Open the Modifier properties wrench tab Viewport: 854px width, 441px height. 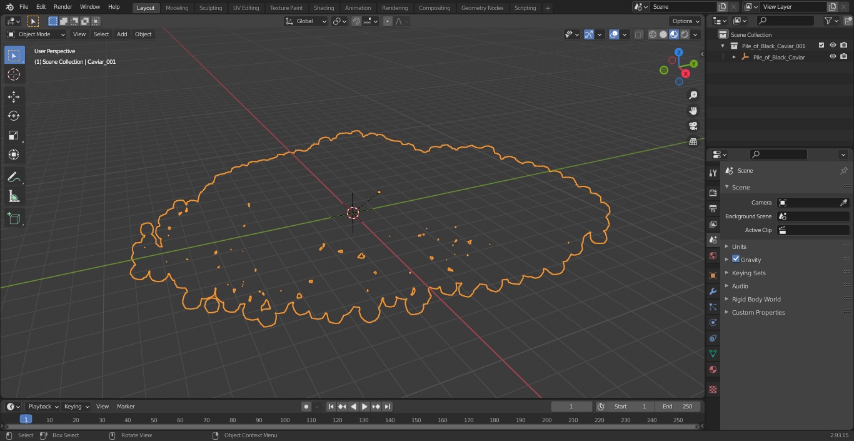coord(713,291)
